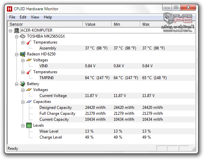Select the Assembly temperature row

(x=117, y=48)
